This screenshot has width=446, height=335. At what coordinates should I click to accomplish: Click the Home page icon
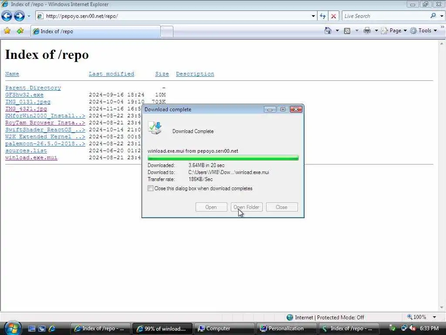pos(328,31)
